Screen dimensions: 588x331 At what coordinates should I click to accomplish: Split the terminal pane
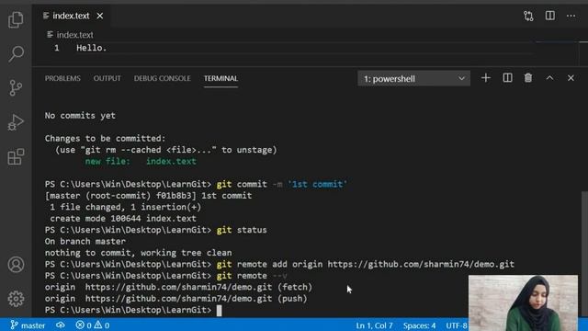pyautogui.click(x=507, y=78)
